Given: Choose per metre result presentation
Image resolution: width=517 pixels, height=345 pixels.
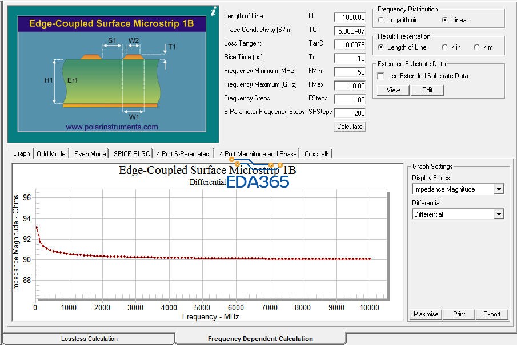Looking at the screenshot, I should point(476,47).
